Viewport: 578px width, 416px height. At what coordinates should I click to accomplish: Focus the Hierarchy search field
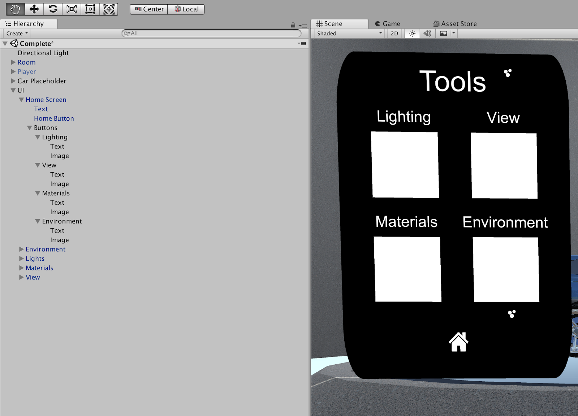click(x=212, y=33)
